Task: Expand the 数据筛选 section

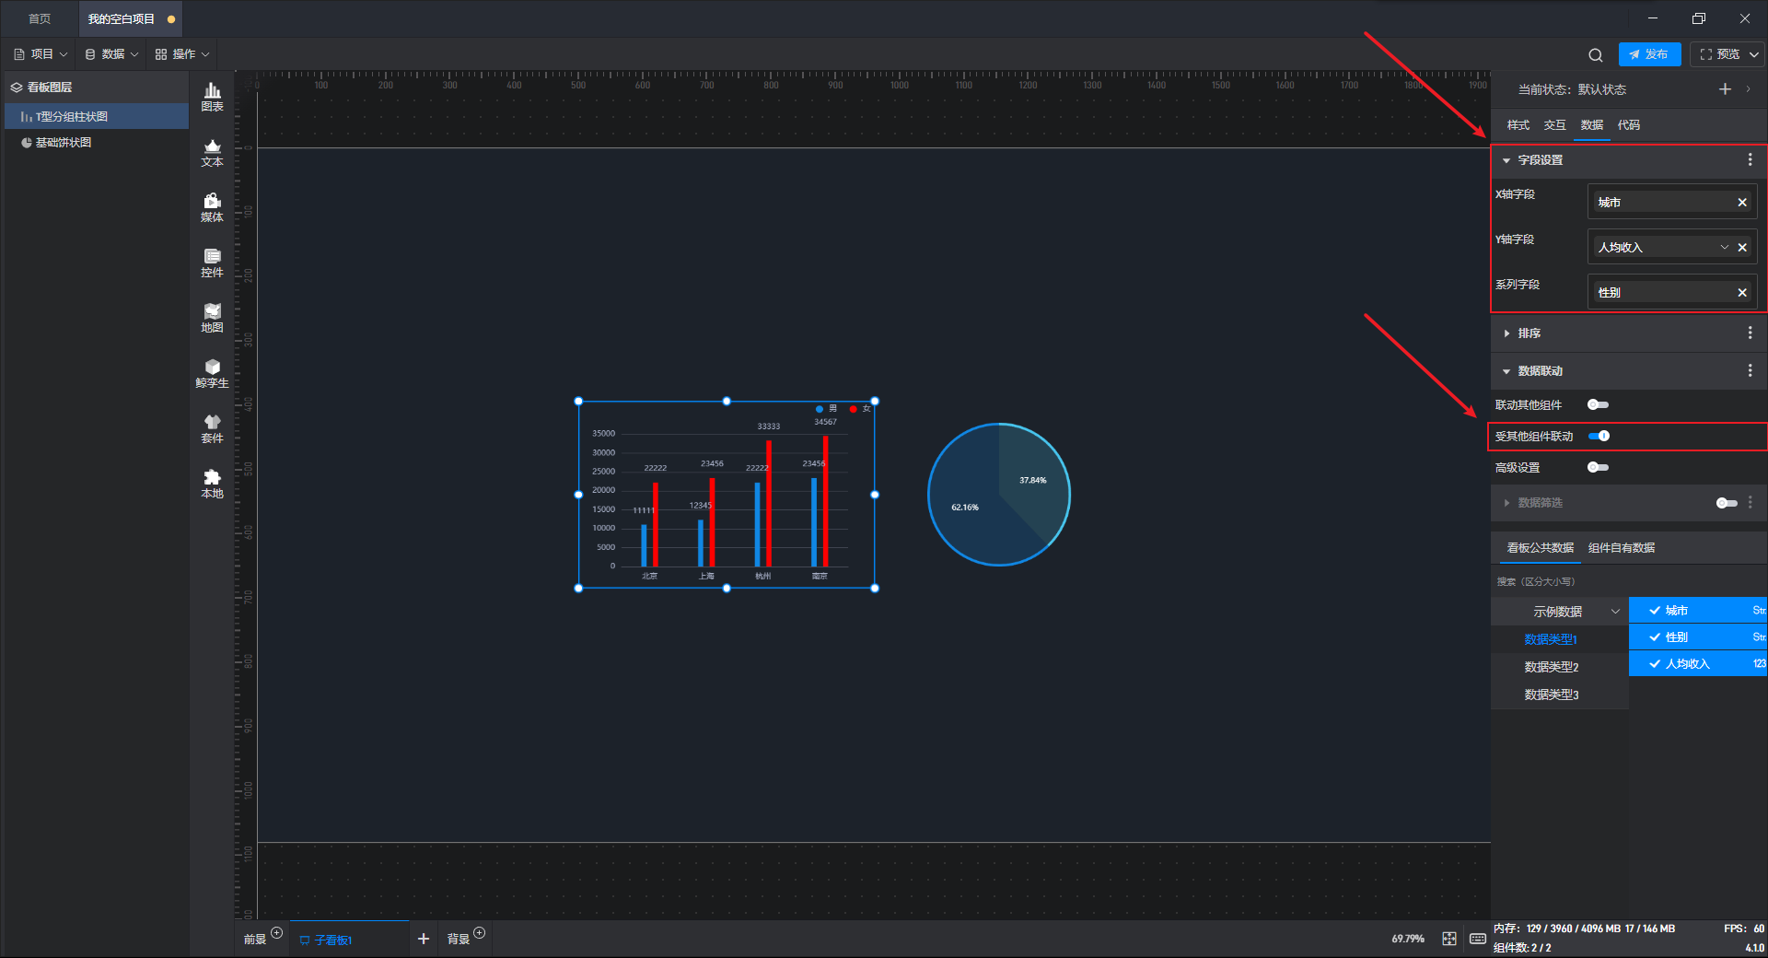Action: click(1506, 503)
